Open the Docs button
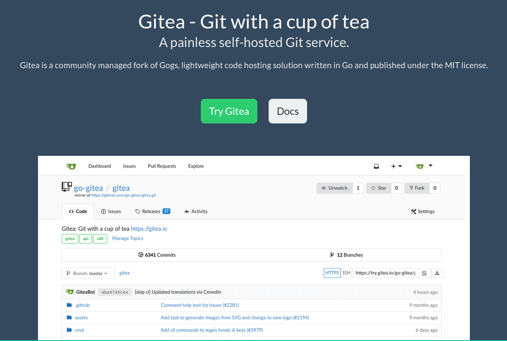This screenshot has height=341, width=507. pyautogui.click(x=288, y=111)
